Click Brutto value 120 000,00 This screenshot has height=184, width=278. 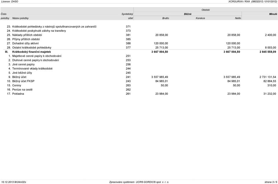[x=161, y=43]
